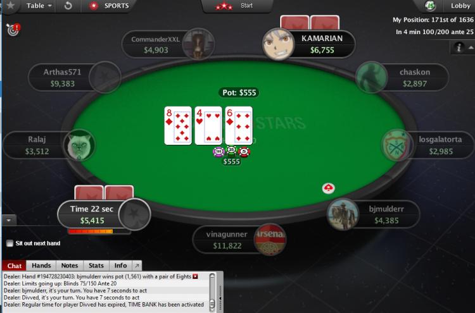Click Ralaj's grumpy cat avatar
Viewport: 475px width, 313px height.
click(79, 145)
